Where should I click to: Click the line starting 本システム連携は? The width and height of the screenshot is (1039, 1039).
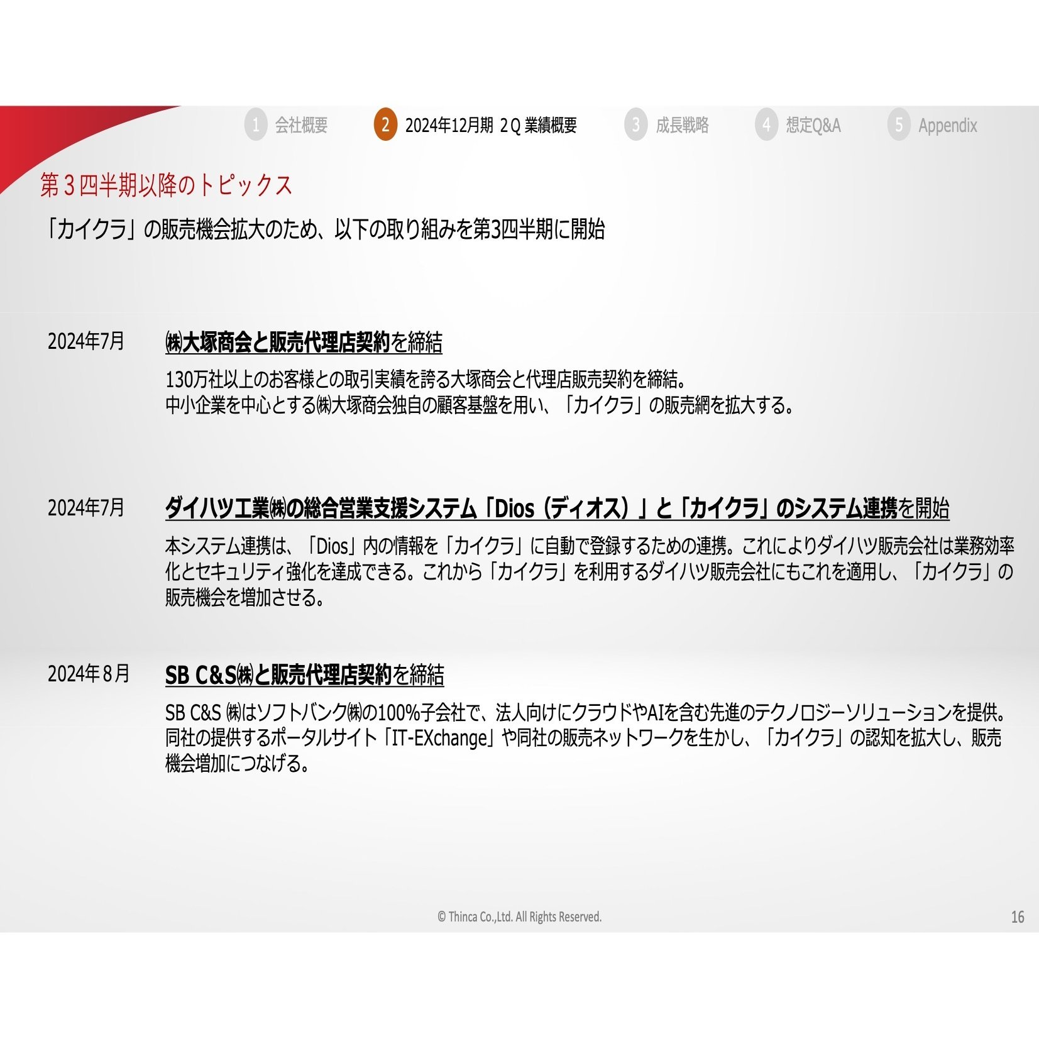pos(590,546)
